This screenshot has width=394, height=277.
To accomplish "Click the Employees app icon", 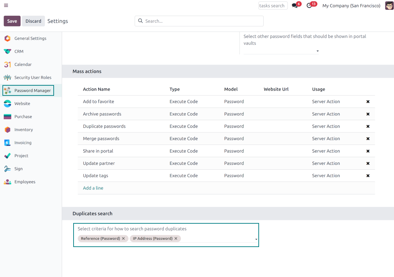I will coord(8,182).
